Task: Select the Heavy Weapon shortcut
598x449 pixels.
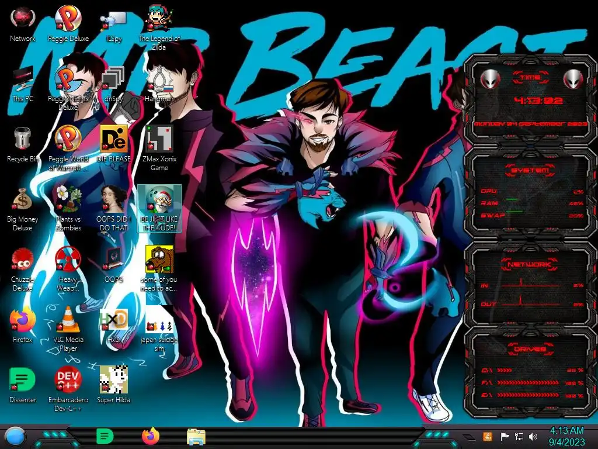Action: click(68, 269)
